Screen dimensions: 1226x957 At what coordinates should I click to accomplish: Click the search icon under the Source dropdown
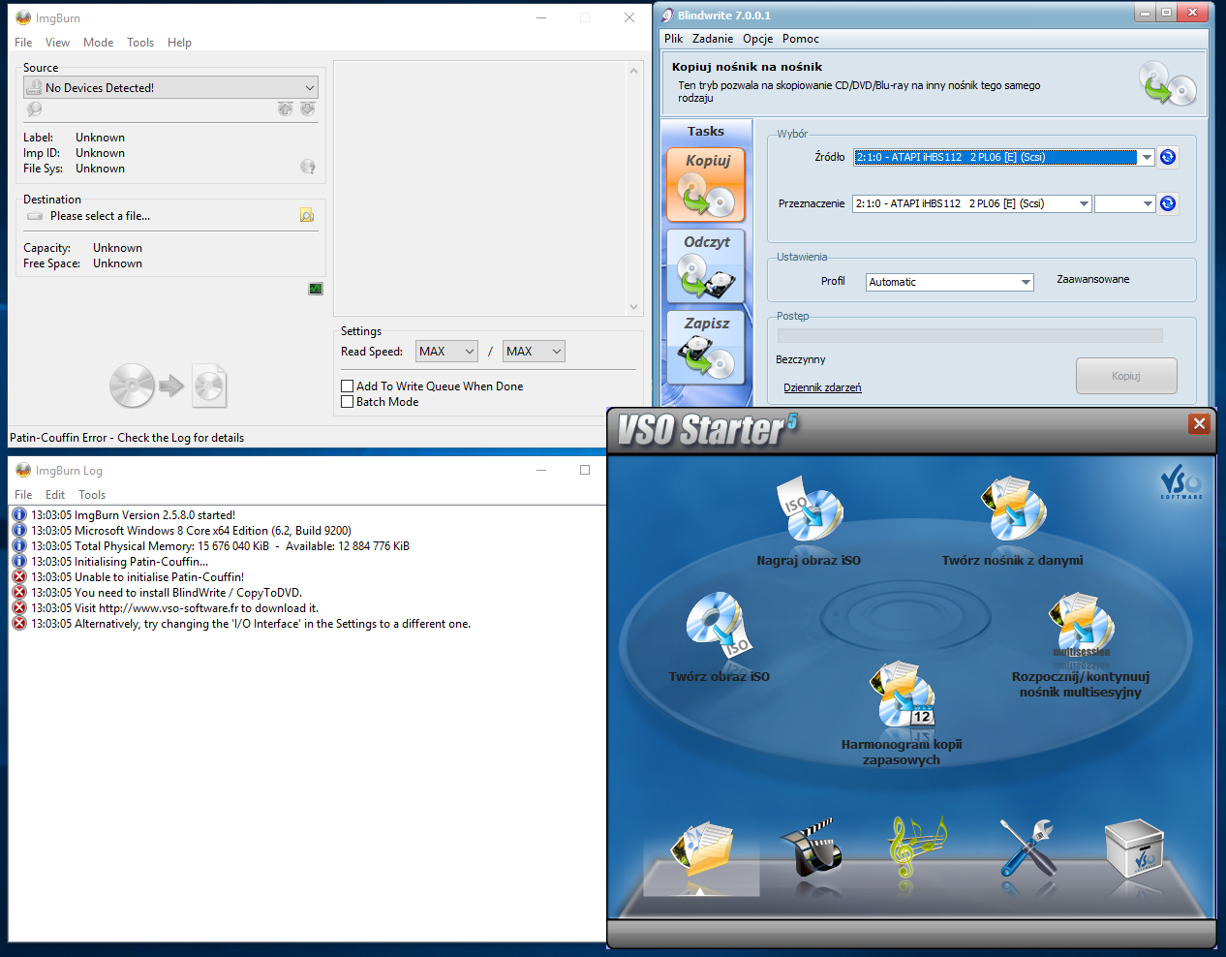pos(34,109)
